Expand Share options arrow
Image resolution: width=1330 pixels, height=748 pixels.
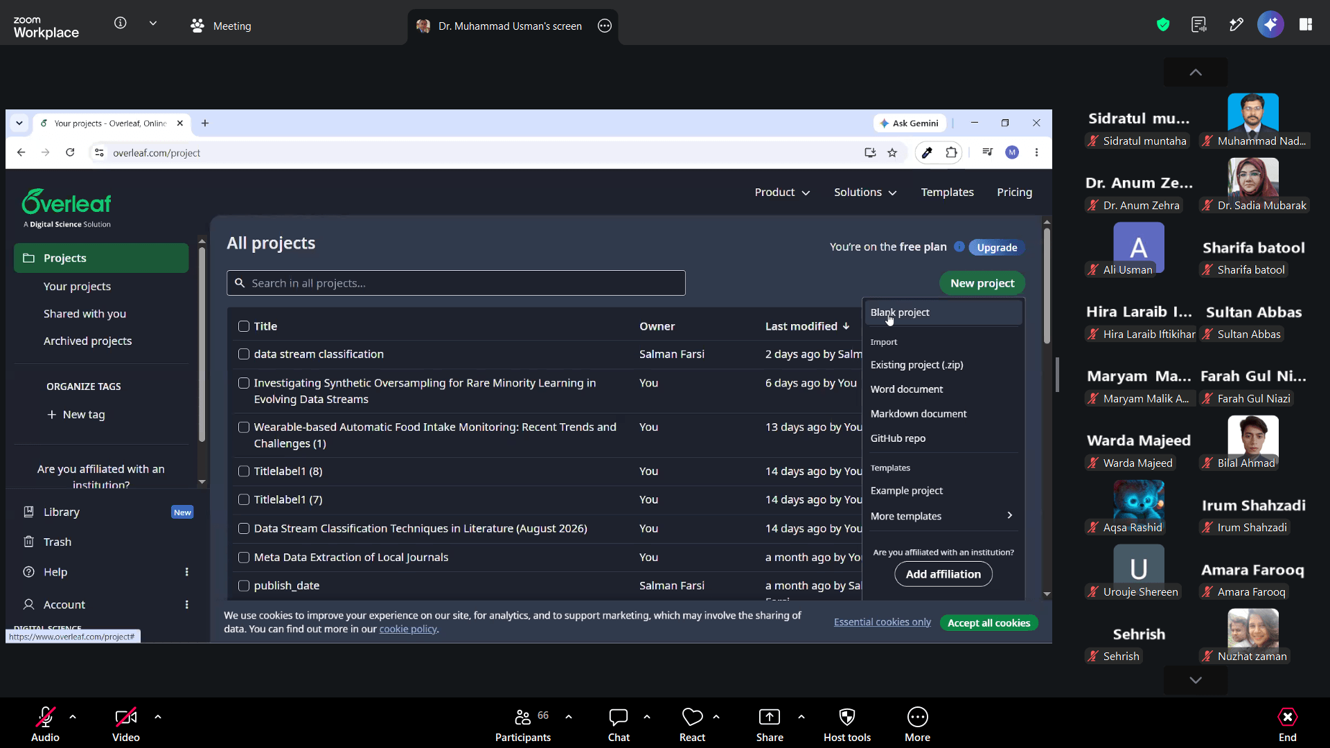[801, 717]
